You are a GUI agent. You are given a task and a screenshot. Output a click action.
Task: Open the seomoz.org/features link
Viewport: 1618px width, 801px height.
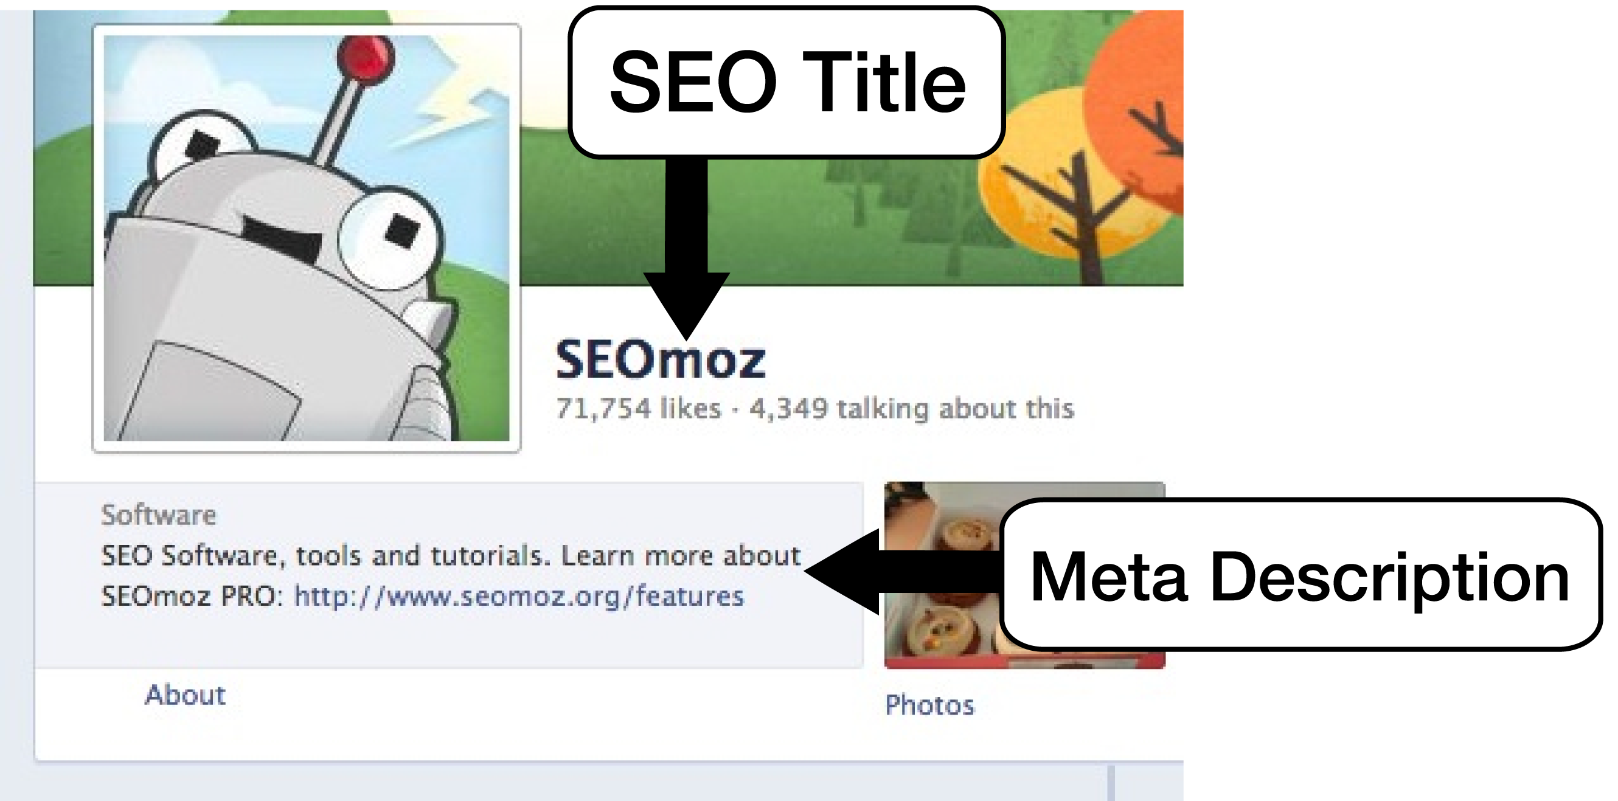pos(518,595)
